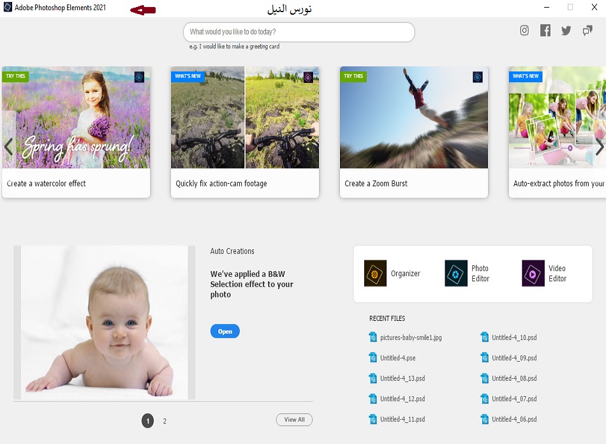Click the feedback chat icon
Image resolution: width=606 pixels, height=444 pixels.
[x=587, y=31]
